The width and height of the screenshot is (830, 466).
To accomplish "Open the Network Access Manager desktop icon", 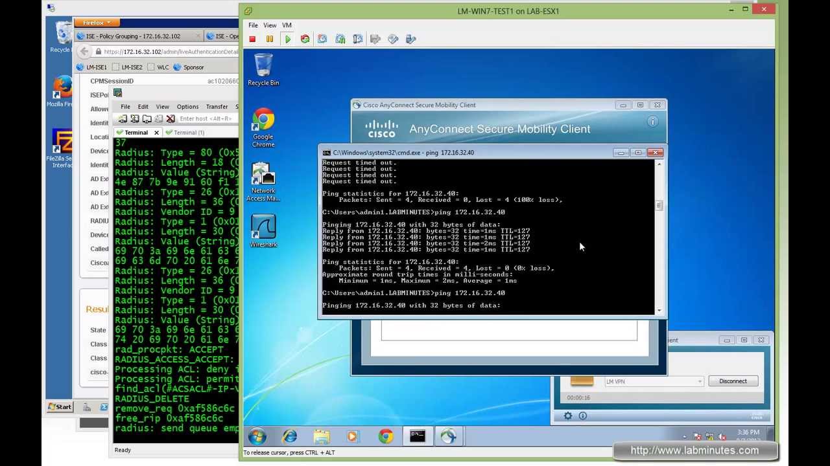I will 263,182.
